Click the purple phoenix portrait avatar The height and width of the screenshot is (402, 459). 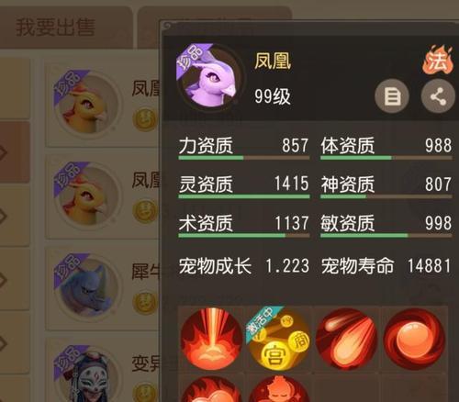point(208,76)
